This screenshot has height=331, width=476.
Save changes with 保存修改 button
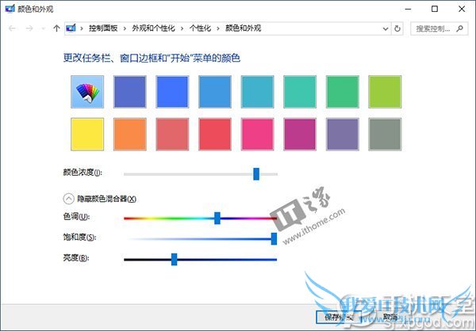(x=338, y=318)
